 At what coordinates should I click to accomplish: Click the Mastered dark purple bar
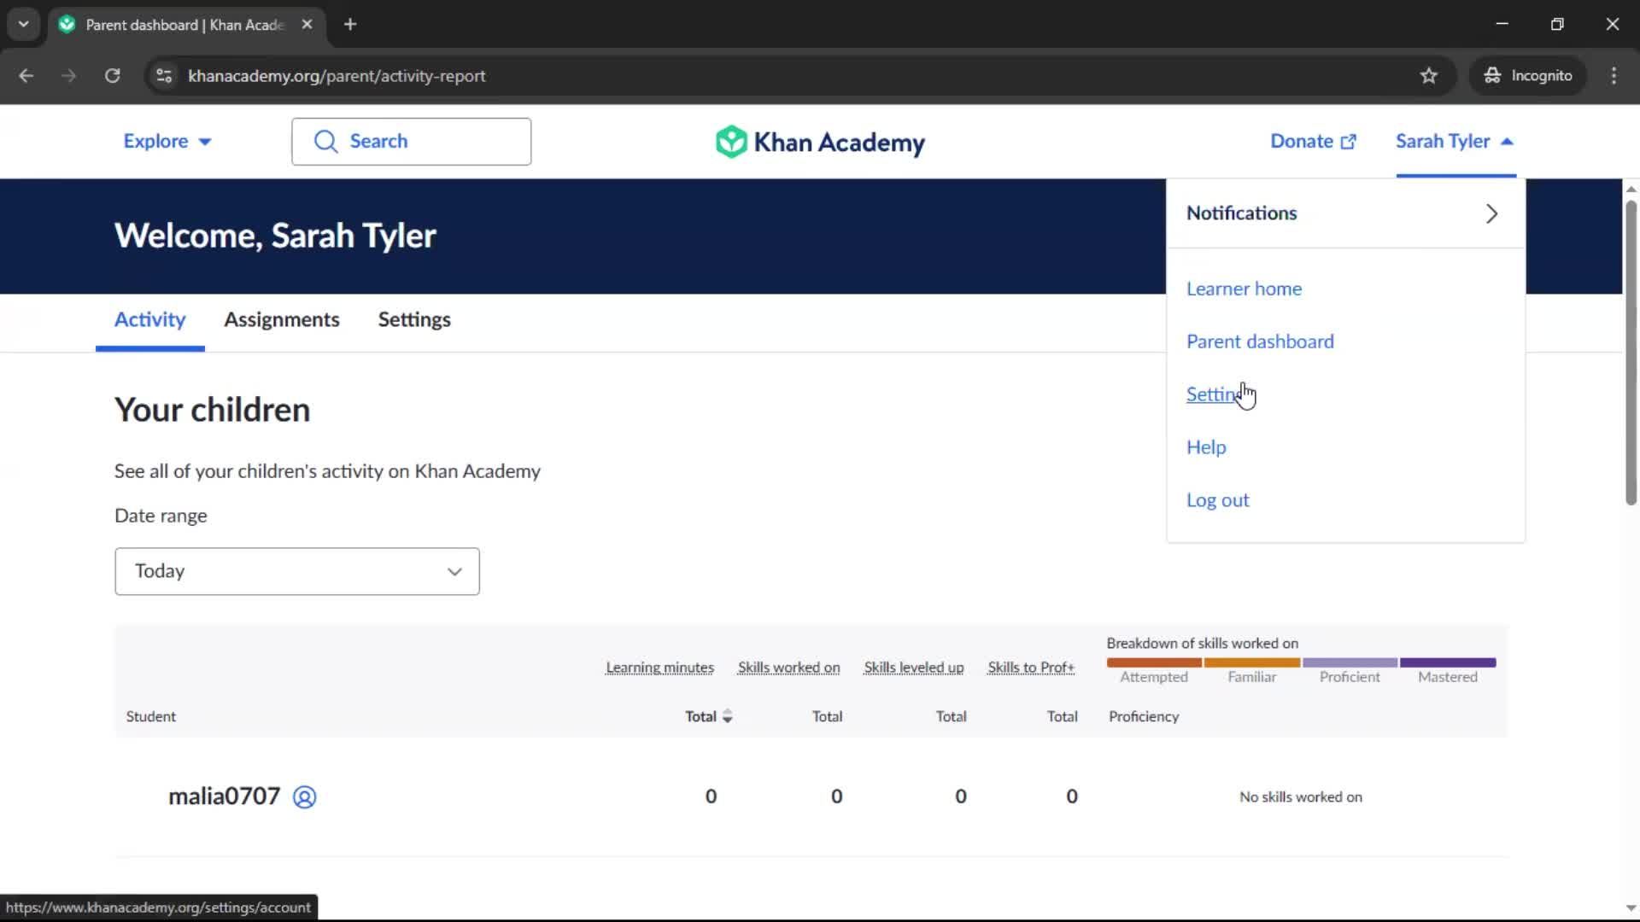click(x=1448, y=662)
